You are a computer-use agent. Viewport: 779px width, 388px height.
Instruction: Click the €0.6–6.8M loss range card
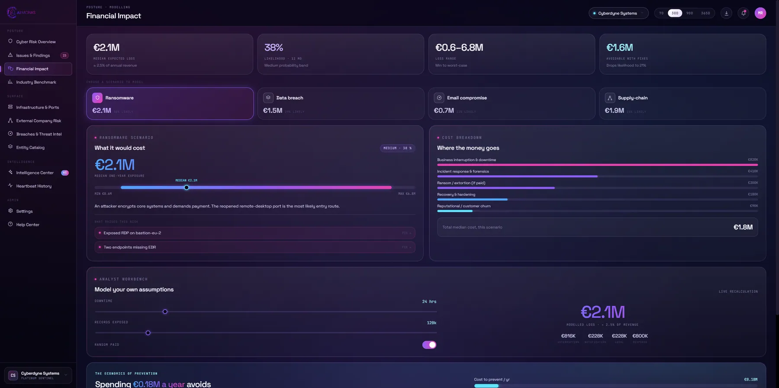click(x=512, y=54)
